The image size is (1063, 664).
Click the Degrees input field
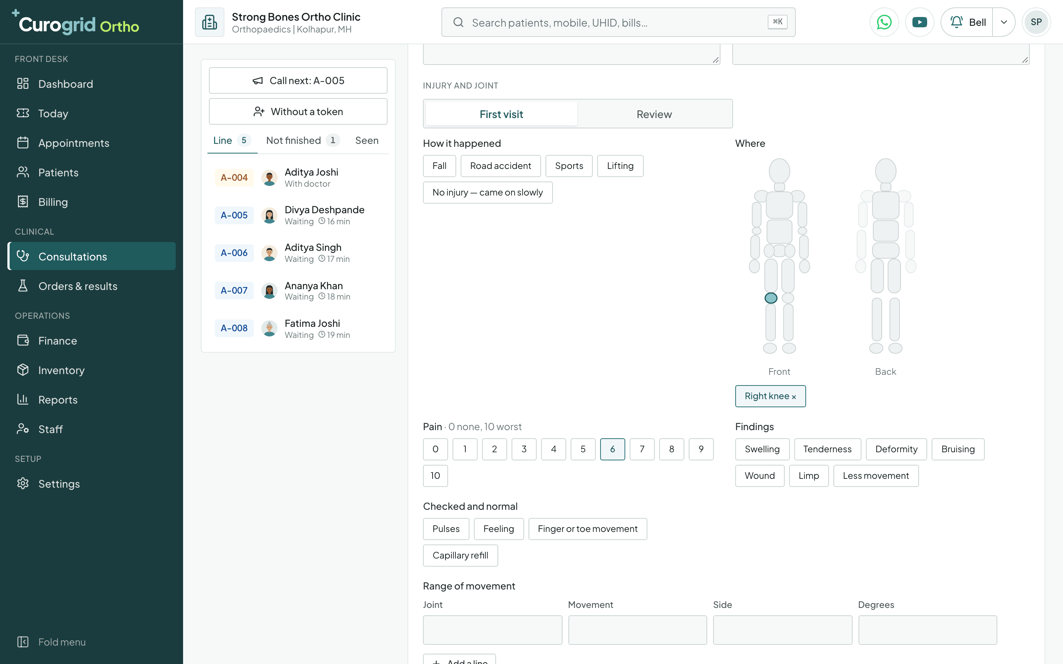coord(928,630)
